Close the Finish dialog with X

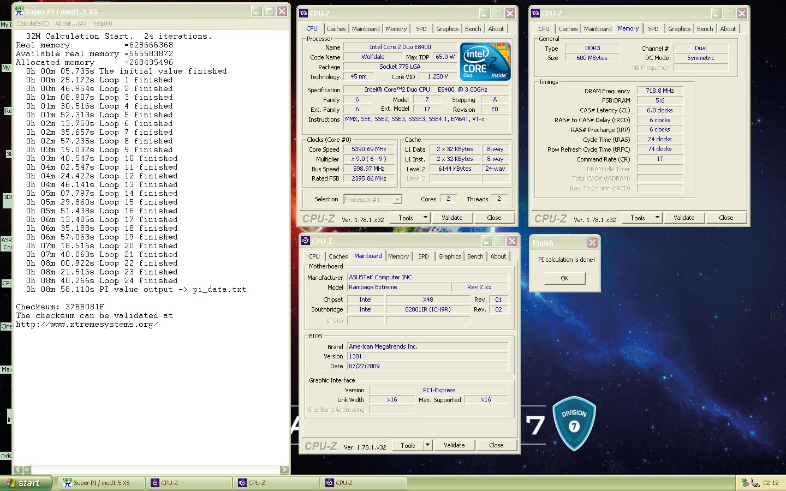click(x=592, y=242)
